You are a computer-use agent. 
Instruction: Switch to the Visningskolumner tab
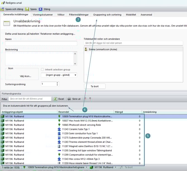(43, 15)
